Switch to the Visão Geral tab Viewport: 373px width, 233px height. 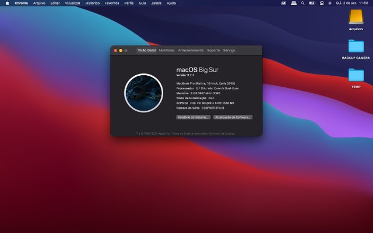click(146, 51)
